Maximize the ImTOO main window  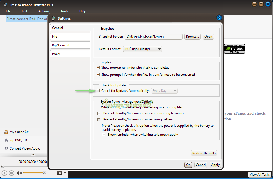(261, 4)
